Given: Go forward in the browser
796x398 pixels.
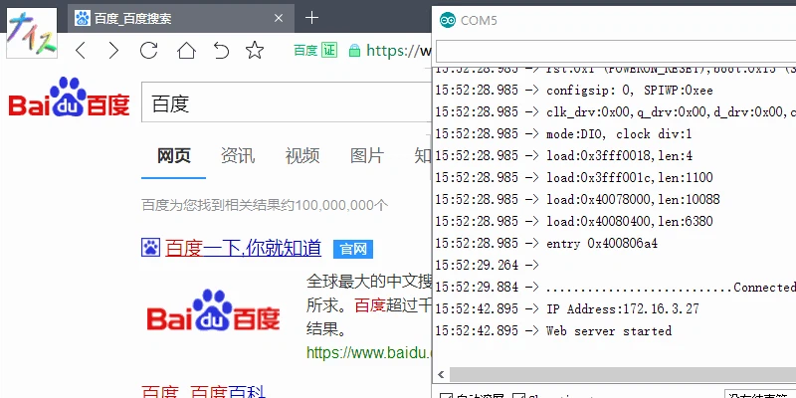Looking at the screenshot, I should tap(113, 51).
